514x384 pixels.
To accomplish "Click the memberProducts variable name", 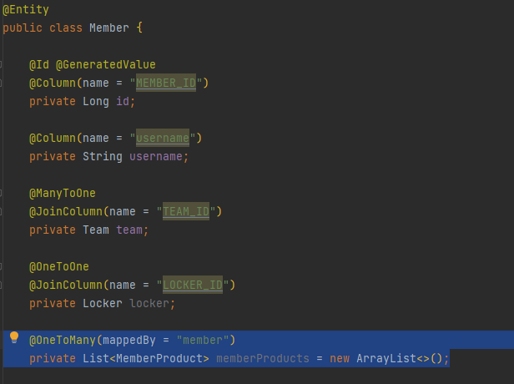I will 263,358.
